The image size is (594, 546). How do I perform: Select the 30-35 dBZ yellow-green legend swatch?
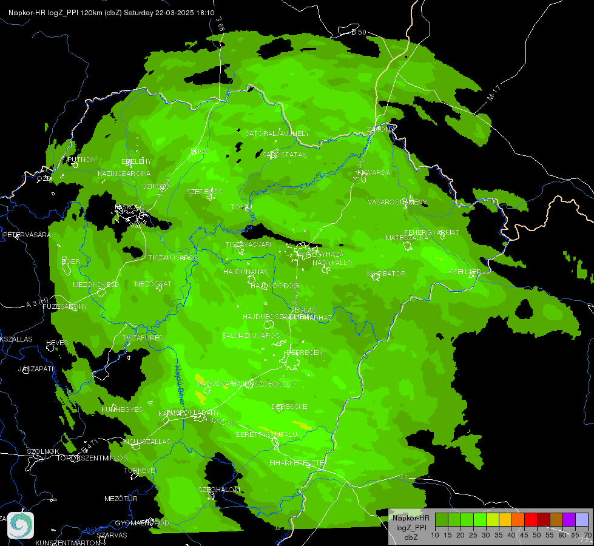click(x=493, y=520)
